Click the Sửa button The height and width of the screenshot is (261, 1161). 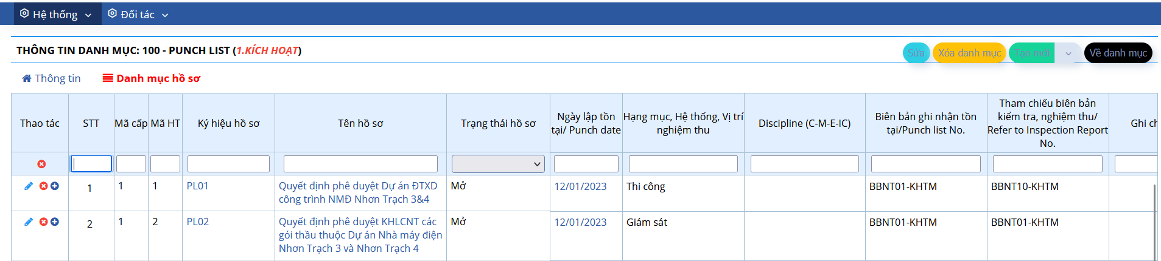916,53
